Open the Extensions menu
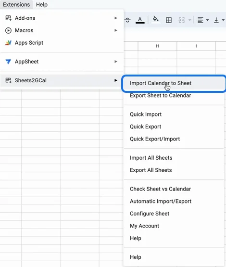This screenshot has width=226, height=267. (16, 4)
